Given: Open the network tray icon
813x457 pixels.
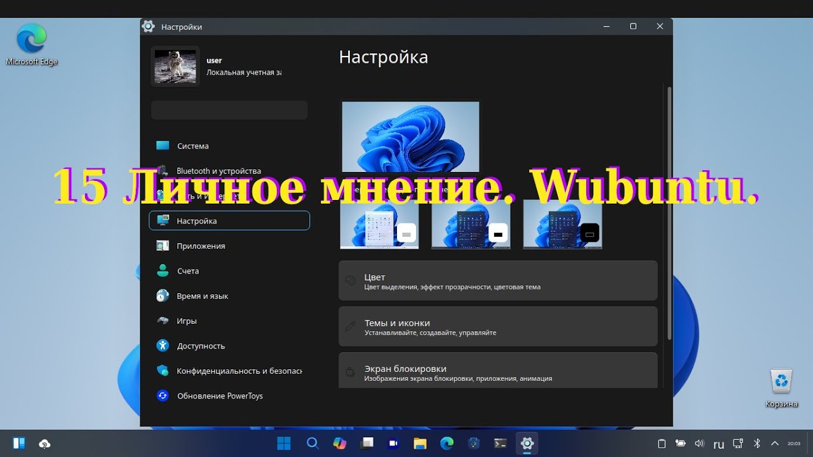Looking at the screenshot, I should (738, 444).
